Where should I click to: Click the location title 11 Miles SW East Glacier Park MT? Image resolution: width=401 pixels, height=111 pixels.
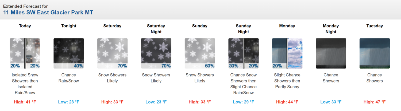click(x=48, y=12)
